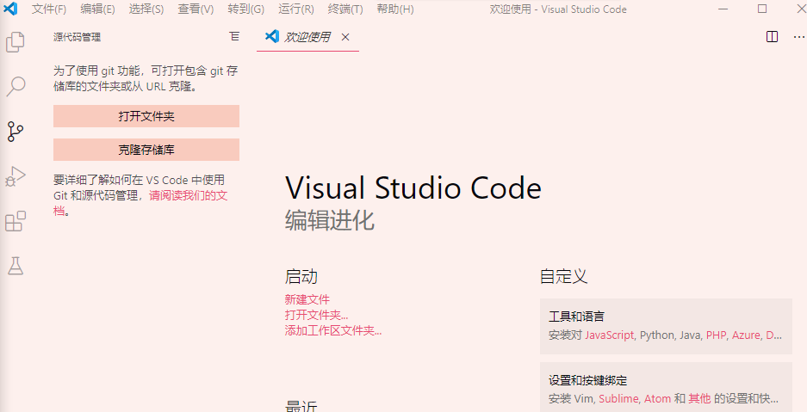Click the 添加工作区文件夹... link
Viewport: 807px width, 412px height.
coord(333,330)
